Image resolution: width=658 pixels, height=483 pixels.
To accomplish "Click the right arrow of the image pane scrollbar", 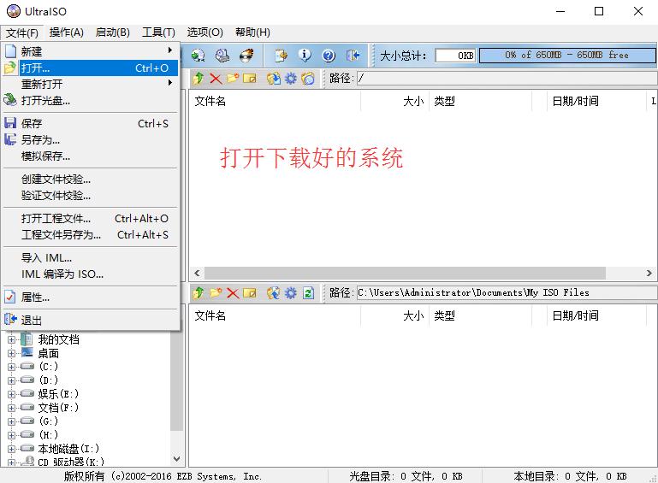I will pos(649,274).
